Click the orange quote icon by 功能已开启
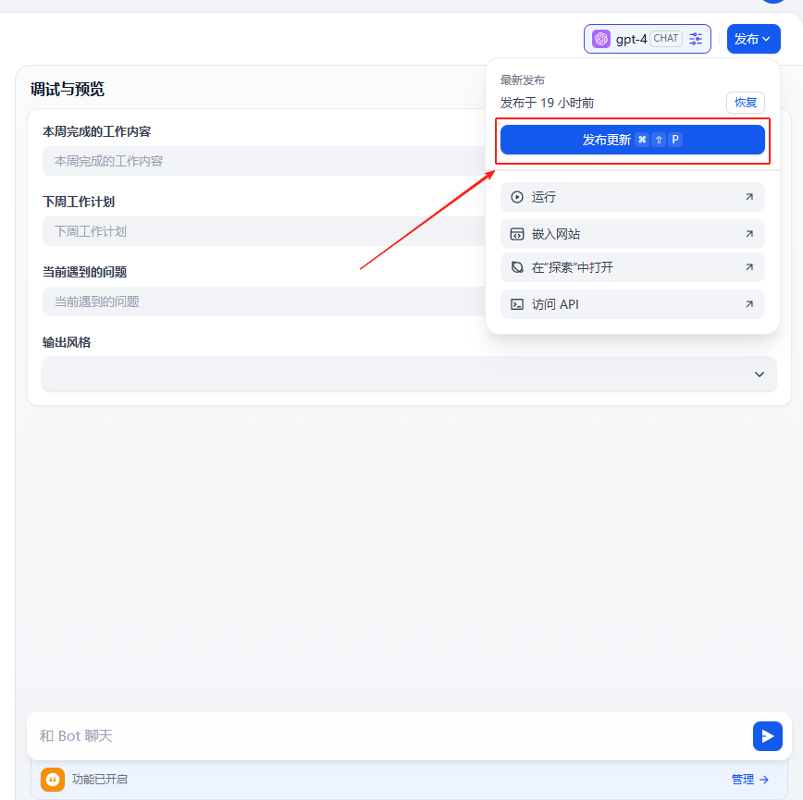This screenshot has width=803, height=800. (53, 780)
